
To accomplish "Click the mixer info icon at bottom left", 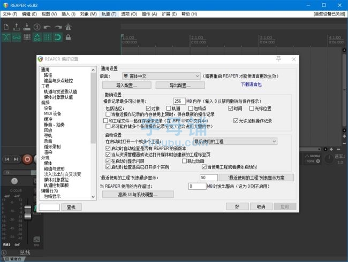I will click(x=4, y=252).
